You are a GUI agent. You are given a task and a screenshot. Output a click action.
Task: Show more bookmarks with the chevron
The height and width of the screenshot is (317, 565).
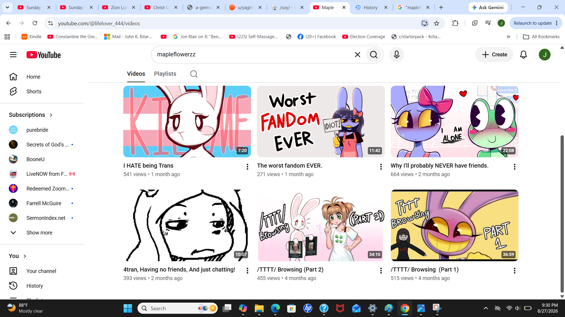[508, 37]
